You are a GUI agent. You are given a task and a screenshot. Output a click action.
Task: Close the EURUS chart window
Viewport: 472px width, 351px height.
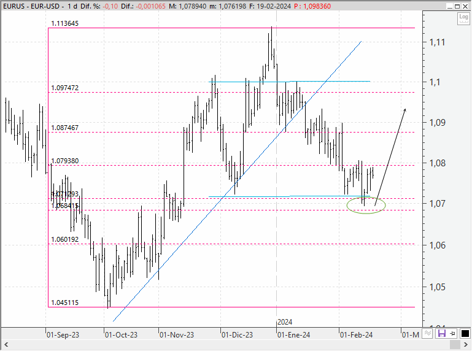[465, 6]
